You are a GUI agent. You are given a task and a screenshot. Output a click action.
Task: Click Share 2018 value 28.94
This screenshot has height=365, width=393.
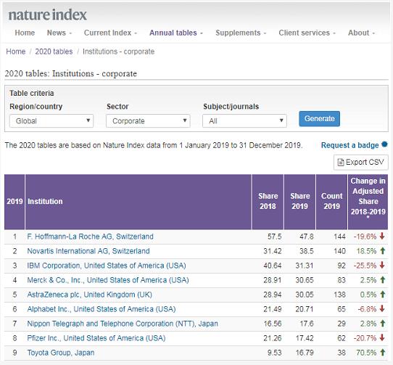coord(272,295)
